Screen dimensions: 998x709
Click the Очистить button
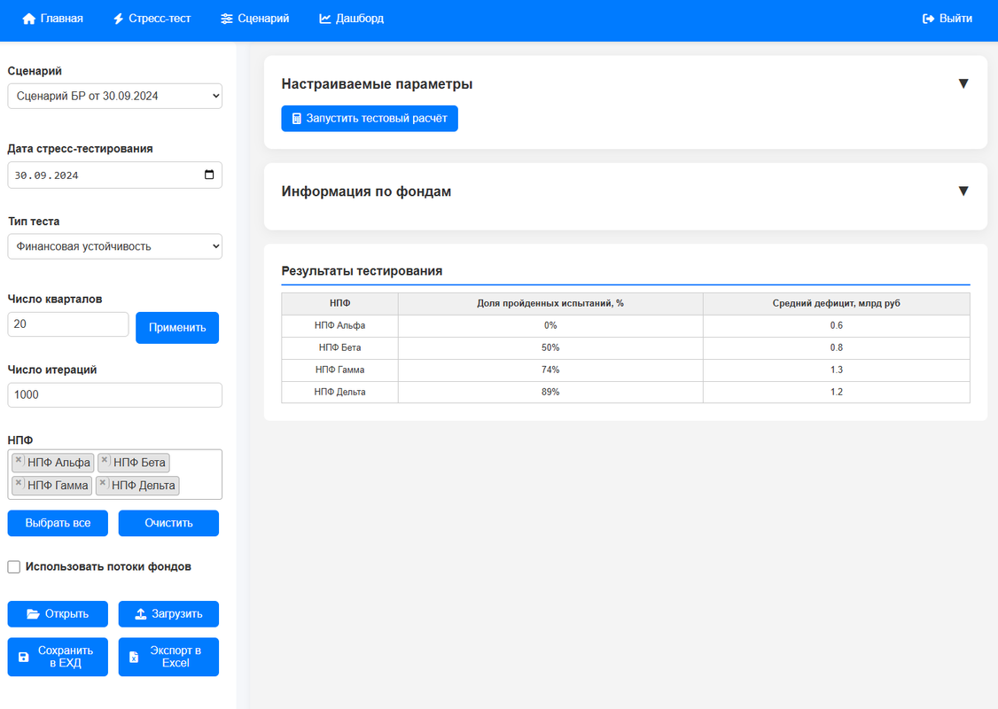(x=168, y=523)
